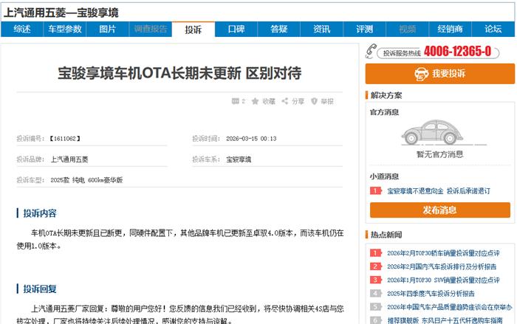Click the 收藏 star icon
This screenshot has width=517, height=324.
[x=255, y=101]
